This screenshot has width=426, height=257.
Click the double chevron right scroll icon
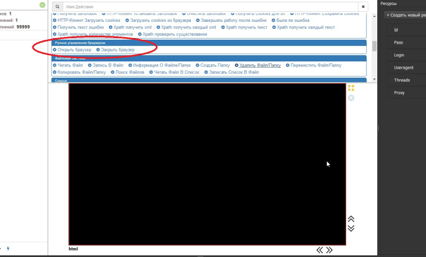pyautogui.click(x=330, y=250)
